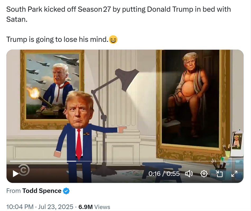
Task: Click the tank painting in the video frame
Action: (52, 89)
